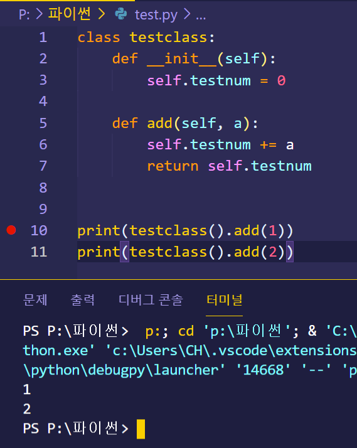Click the \python\debugpy\launcher path text
The image size is (357, 448).
(124, 370)
